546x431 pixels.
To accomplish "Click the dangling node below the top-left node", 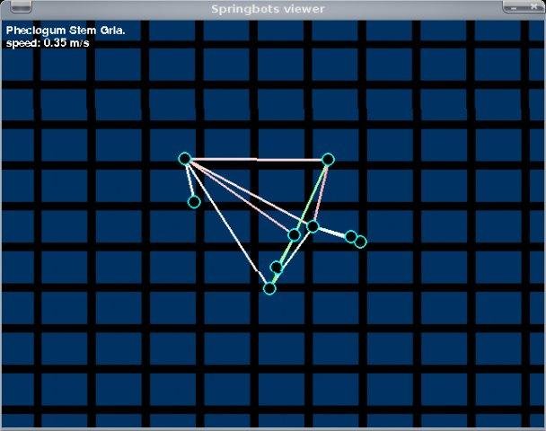I will pyautogui.click(x=194, y=201).
